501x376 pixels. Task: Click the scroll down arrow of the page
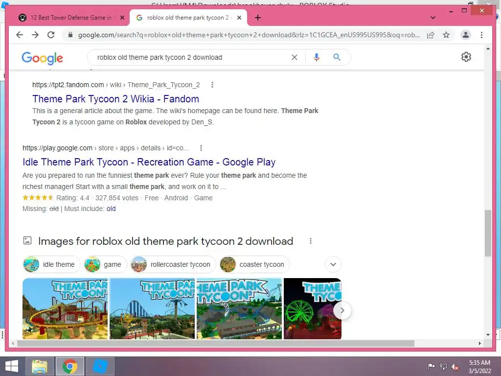point(488,335)
